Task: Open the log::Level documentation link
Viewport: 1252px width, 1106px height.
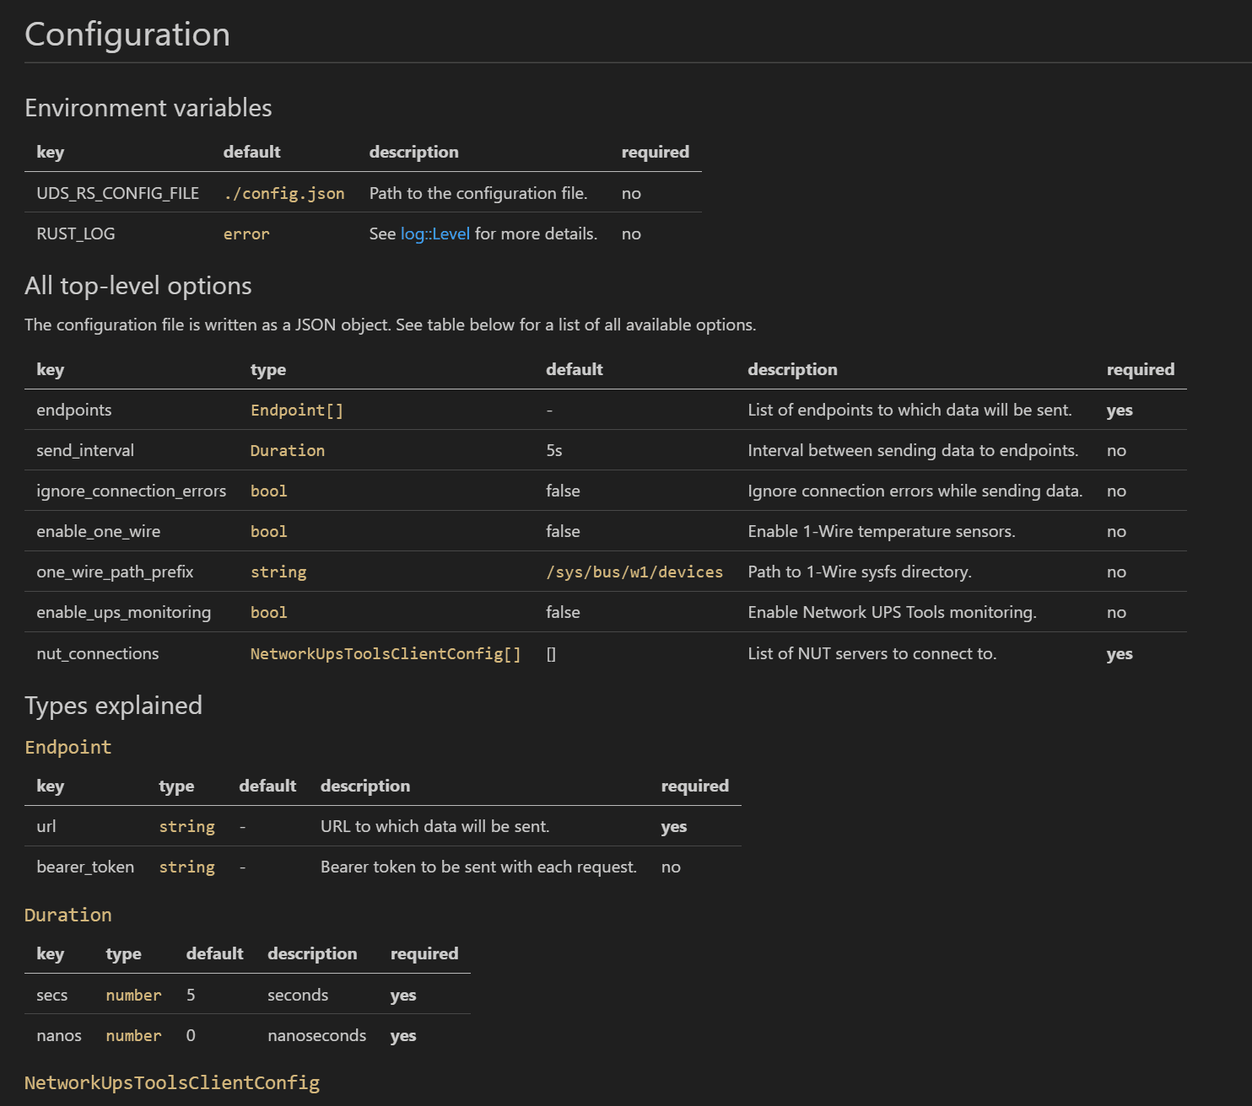Action: [x=434, y=234]
